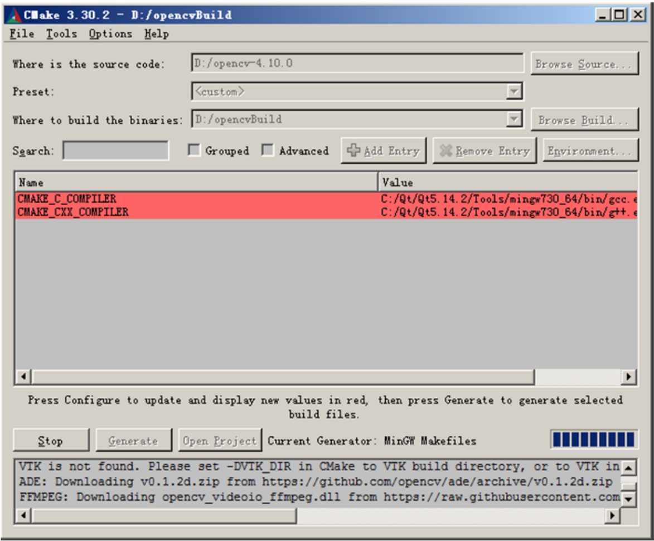Viewport: 654px width, 541px height.
Task: Click the Current Generator MinGW Makefiles label
Action: [372, 441]
